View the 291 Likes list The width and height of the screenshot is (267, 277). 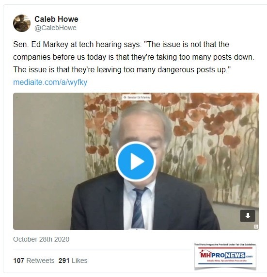[x=73, y=261]
